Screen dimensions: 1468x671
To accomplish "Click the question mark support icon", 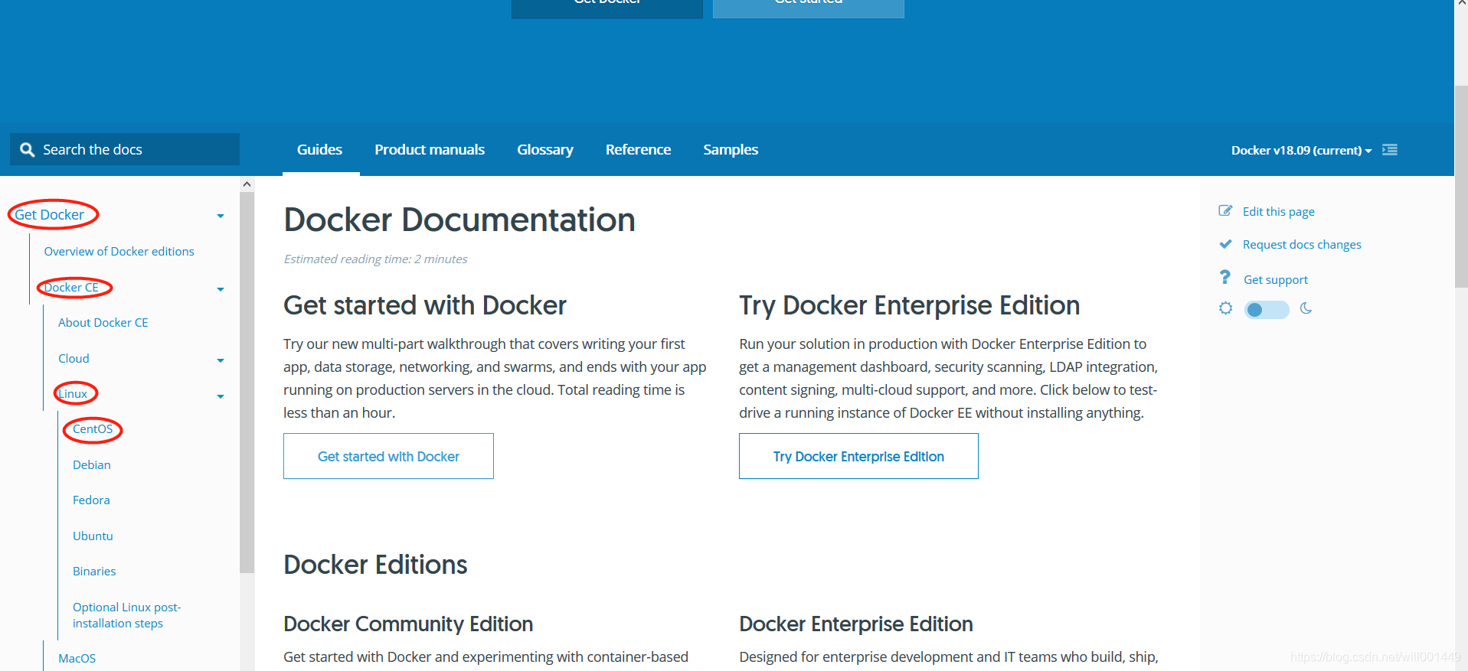I will [1225, 277].
